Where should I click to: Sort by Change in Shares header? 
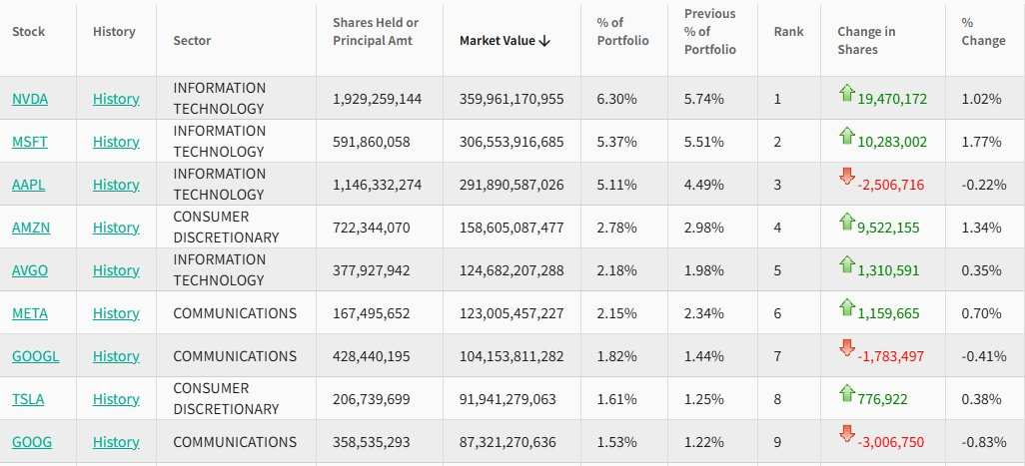click(x=866, y=40)
